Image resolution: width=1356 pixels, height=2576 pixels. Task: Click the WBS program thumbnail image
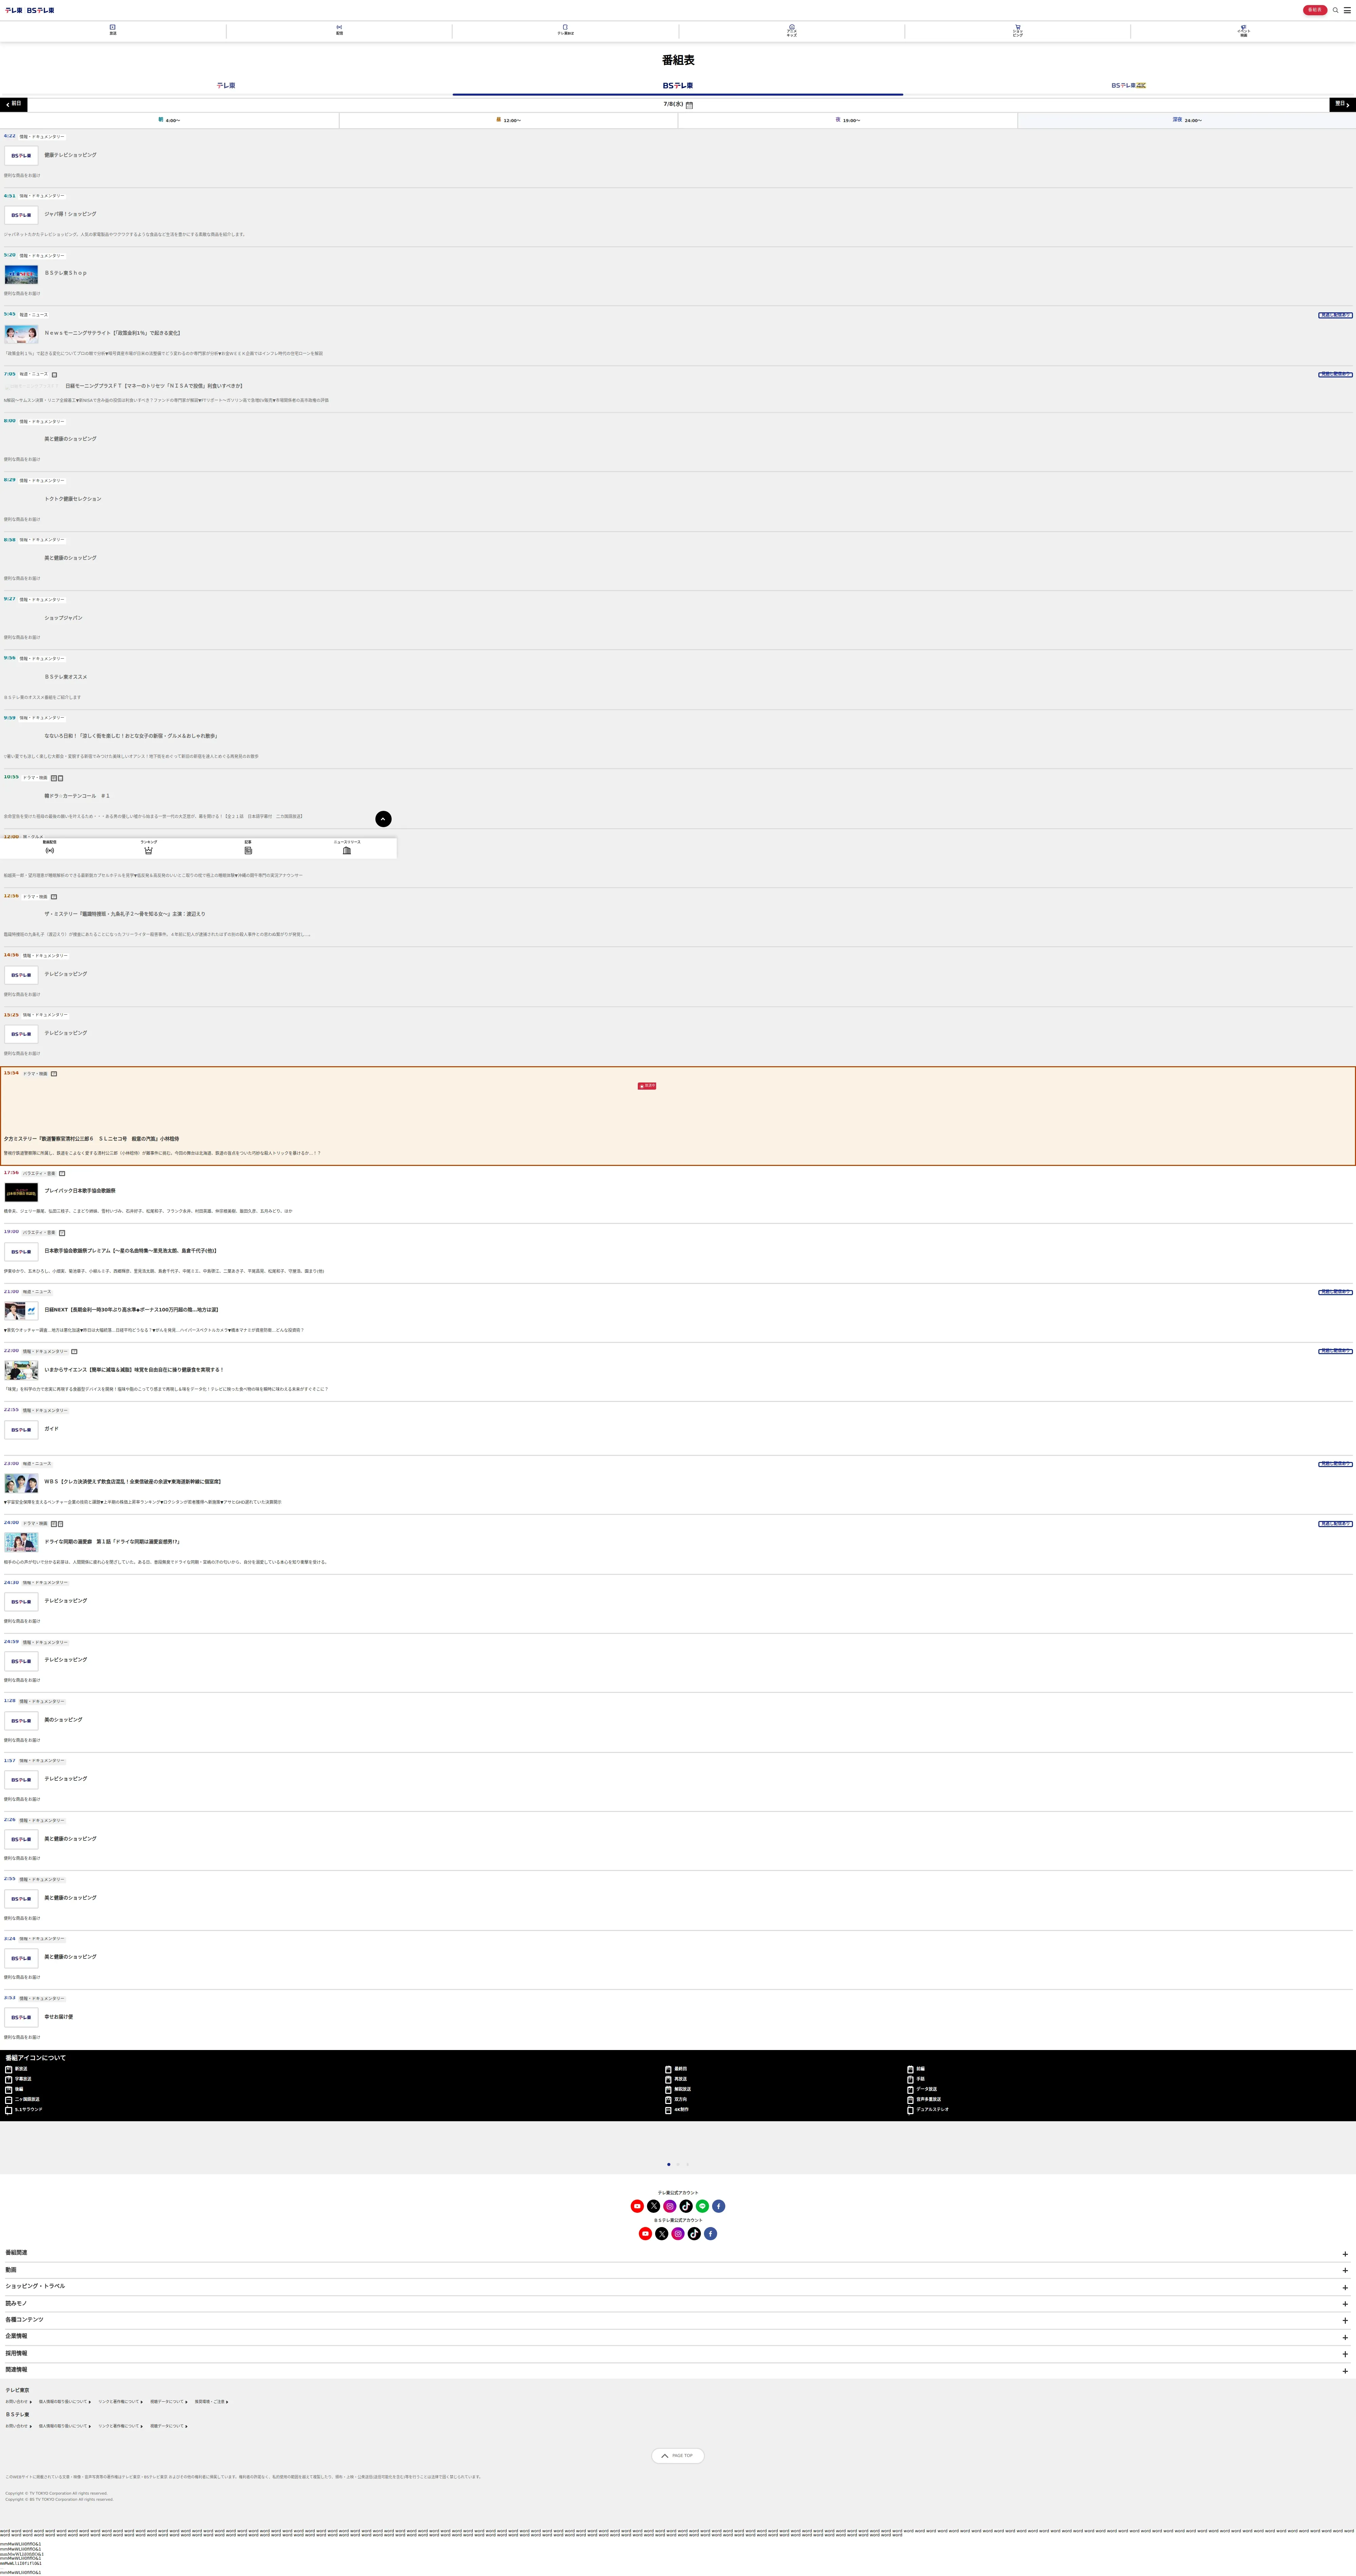pos(21,1483)
